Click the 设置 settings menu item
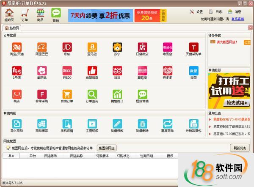 tap(196, 12)
